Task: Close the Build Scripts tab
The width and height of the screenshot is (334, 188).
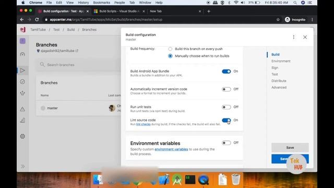Action: 144,11
